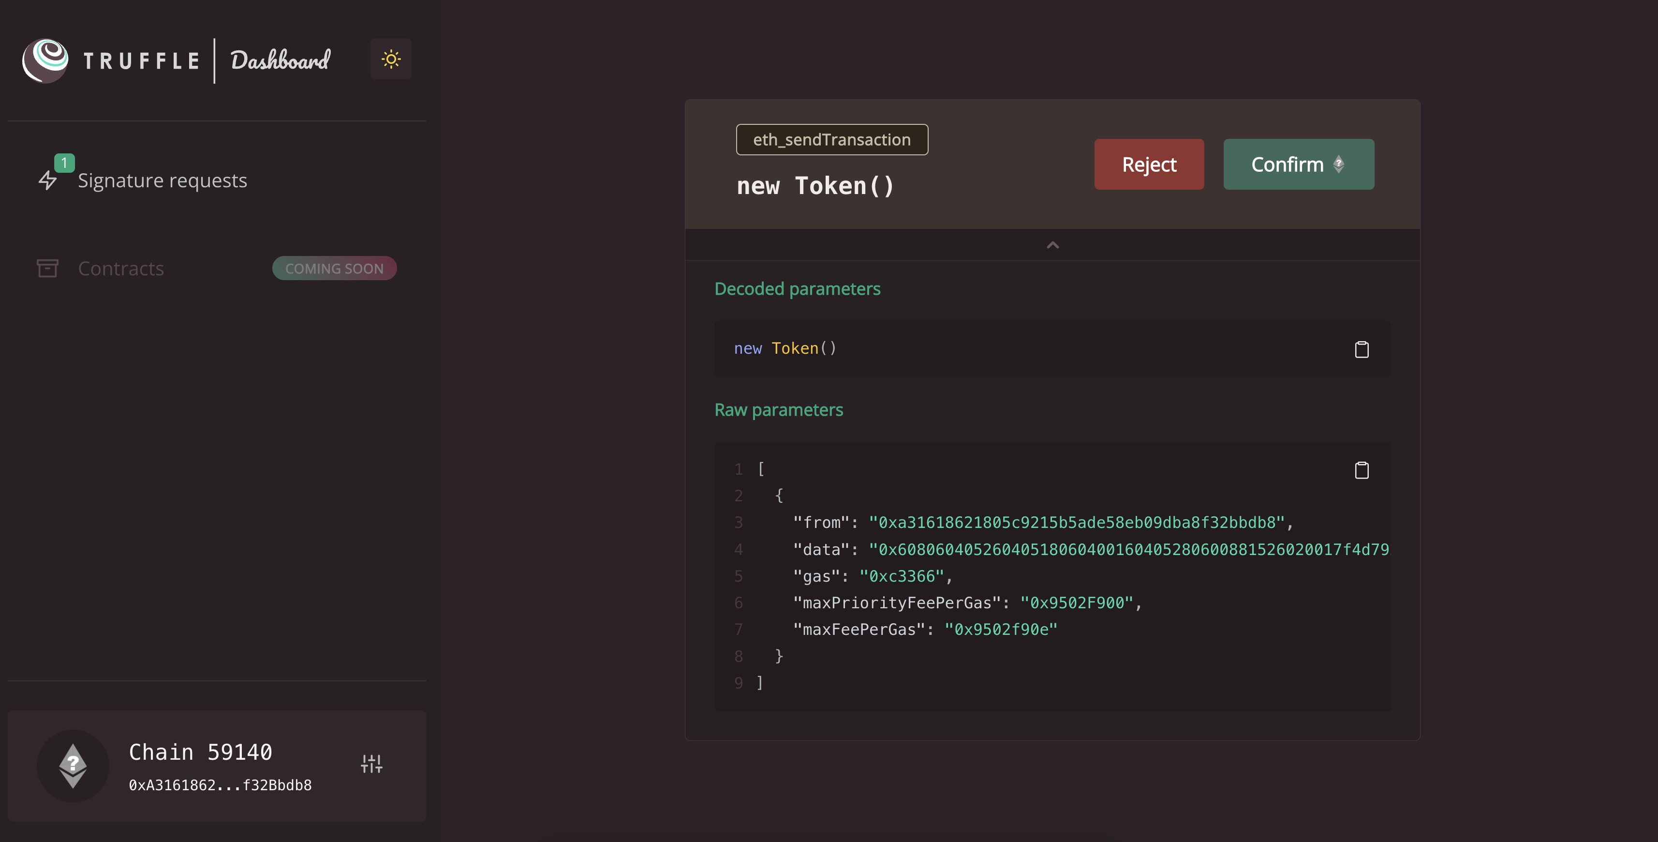
Task: Click the lightning bolt signature requests icon
Action: pos(47,180)
